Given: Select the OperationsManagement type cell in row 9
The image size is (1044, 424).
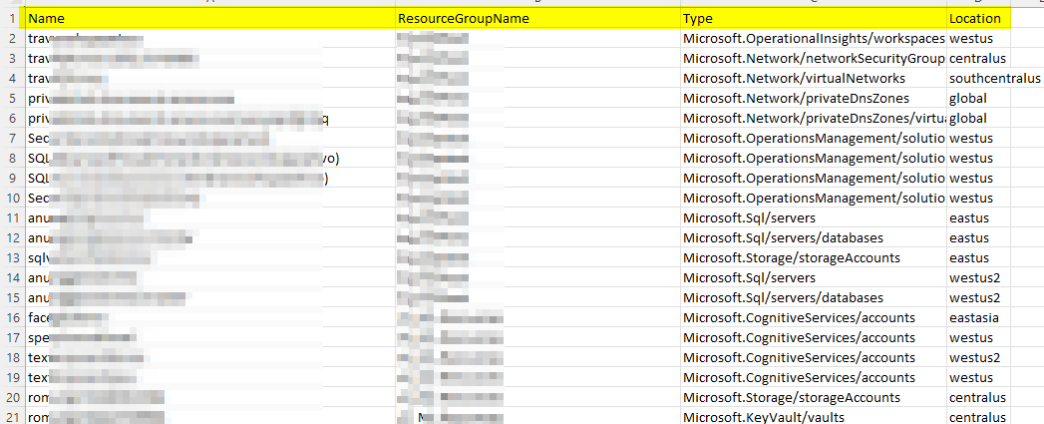Looking at the screenshot, I should 813,178.
